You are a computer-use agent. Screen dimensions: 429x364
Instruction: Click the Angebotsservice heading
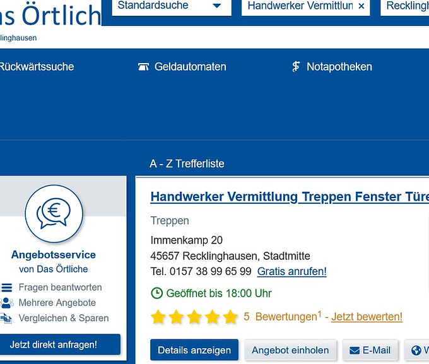click(54, 255)
